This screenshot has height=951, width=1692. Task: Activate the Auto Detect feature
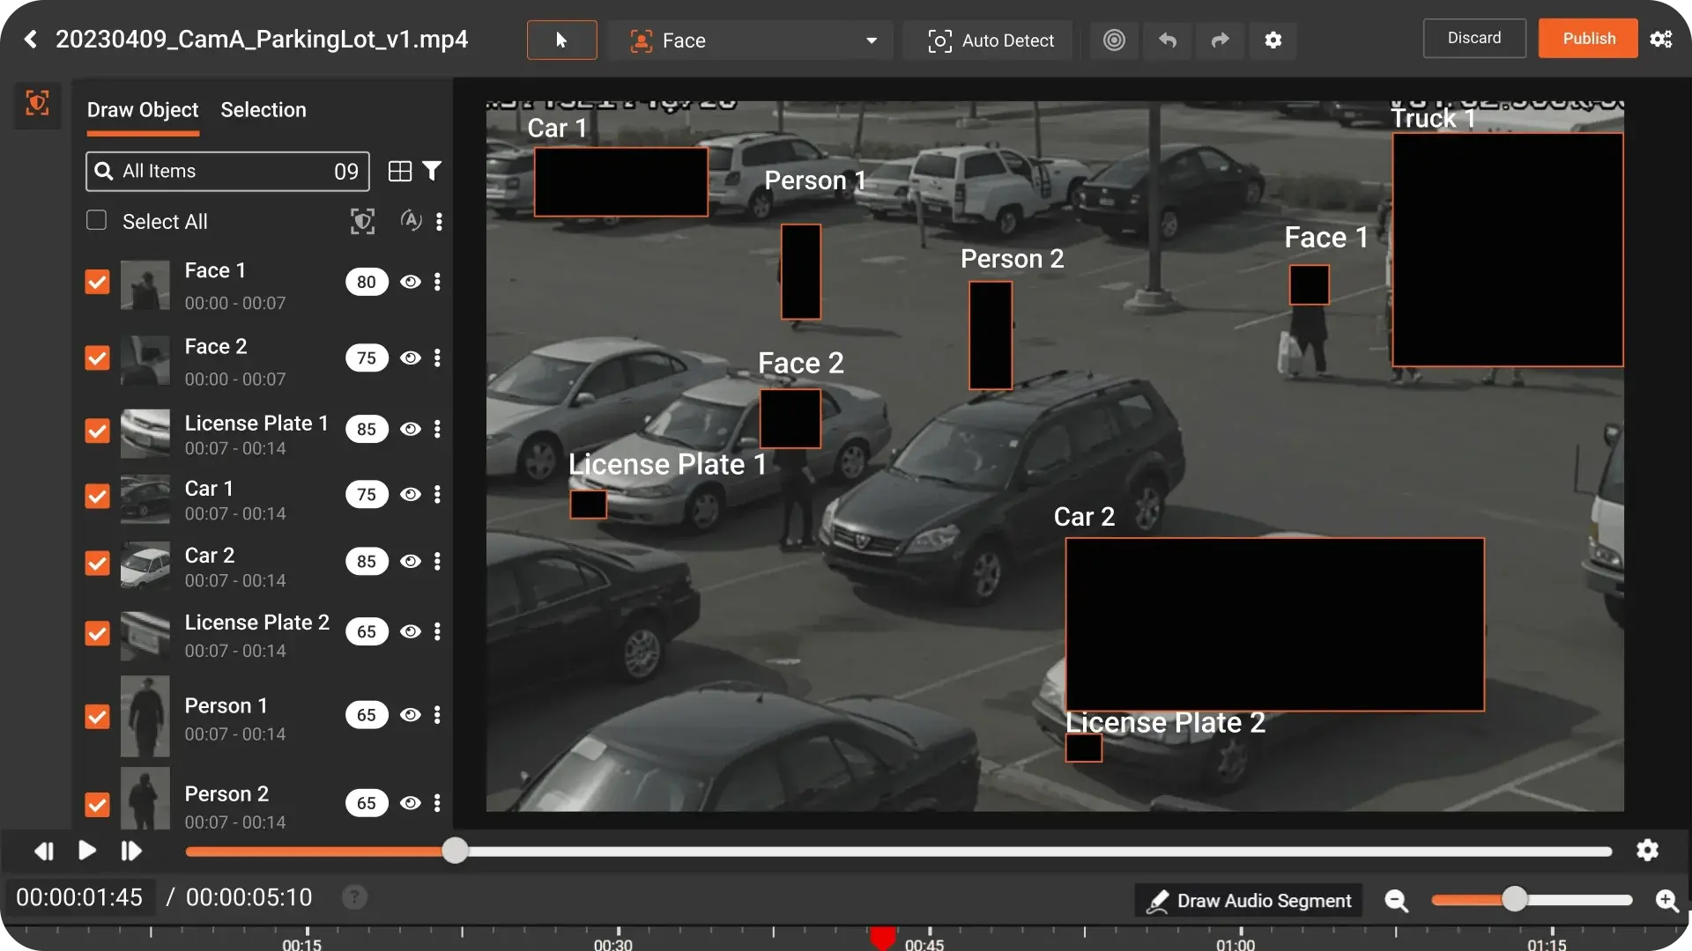point(989,40)
